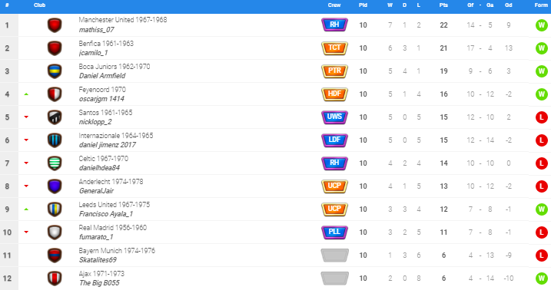This screenshot has height=290, width=551.
Task: Click the LDF crew badge for Internazionale
Action: click(x=334, y=140)
